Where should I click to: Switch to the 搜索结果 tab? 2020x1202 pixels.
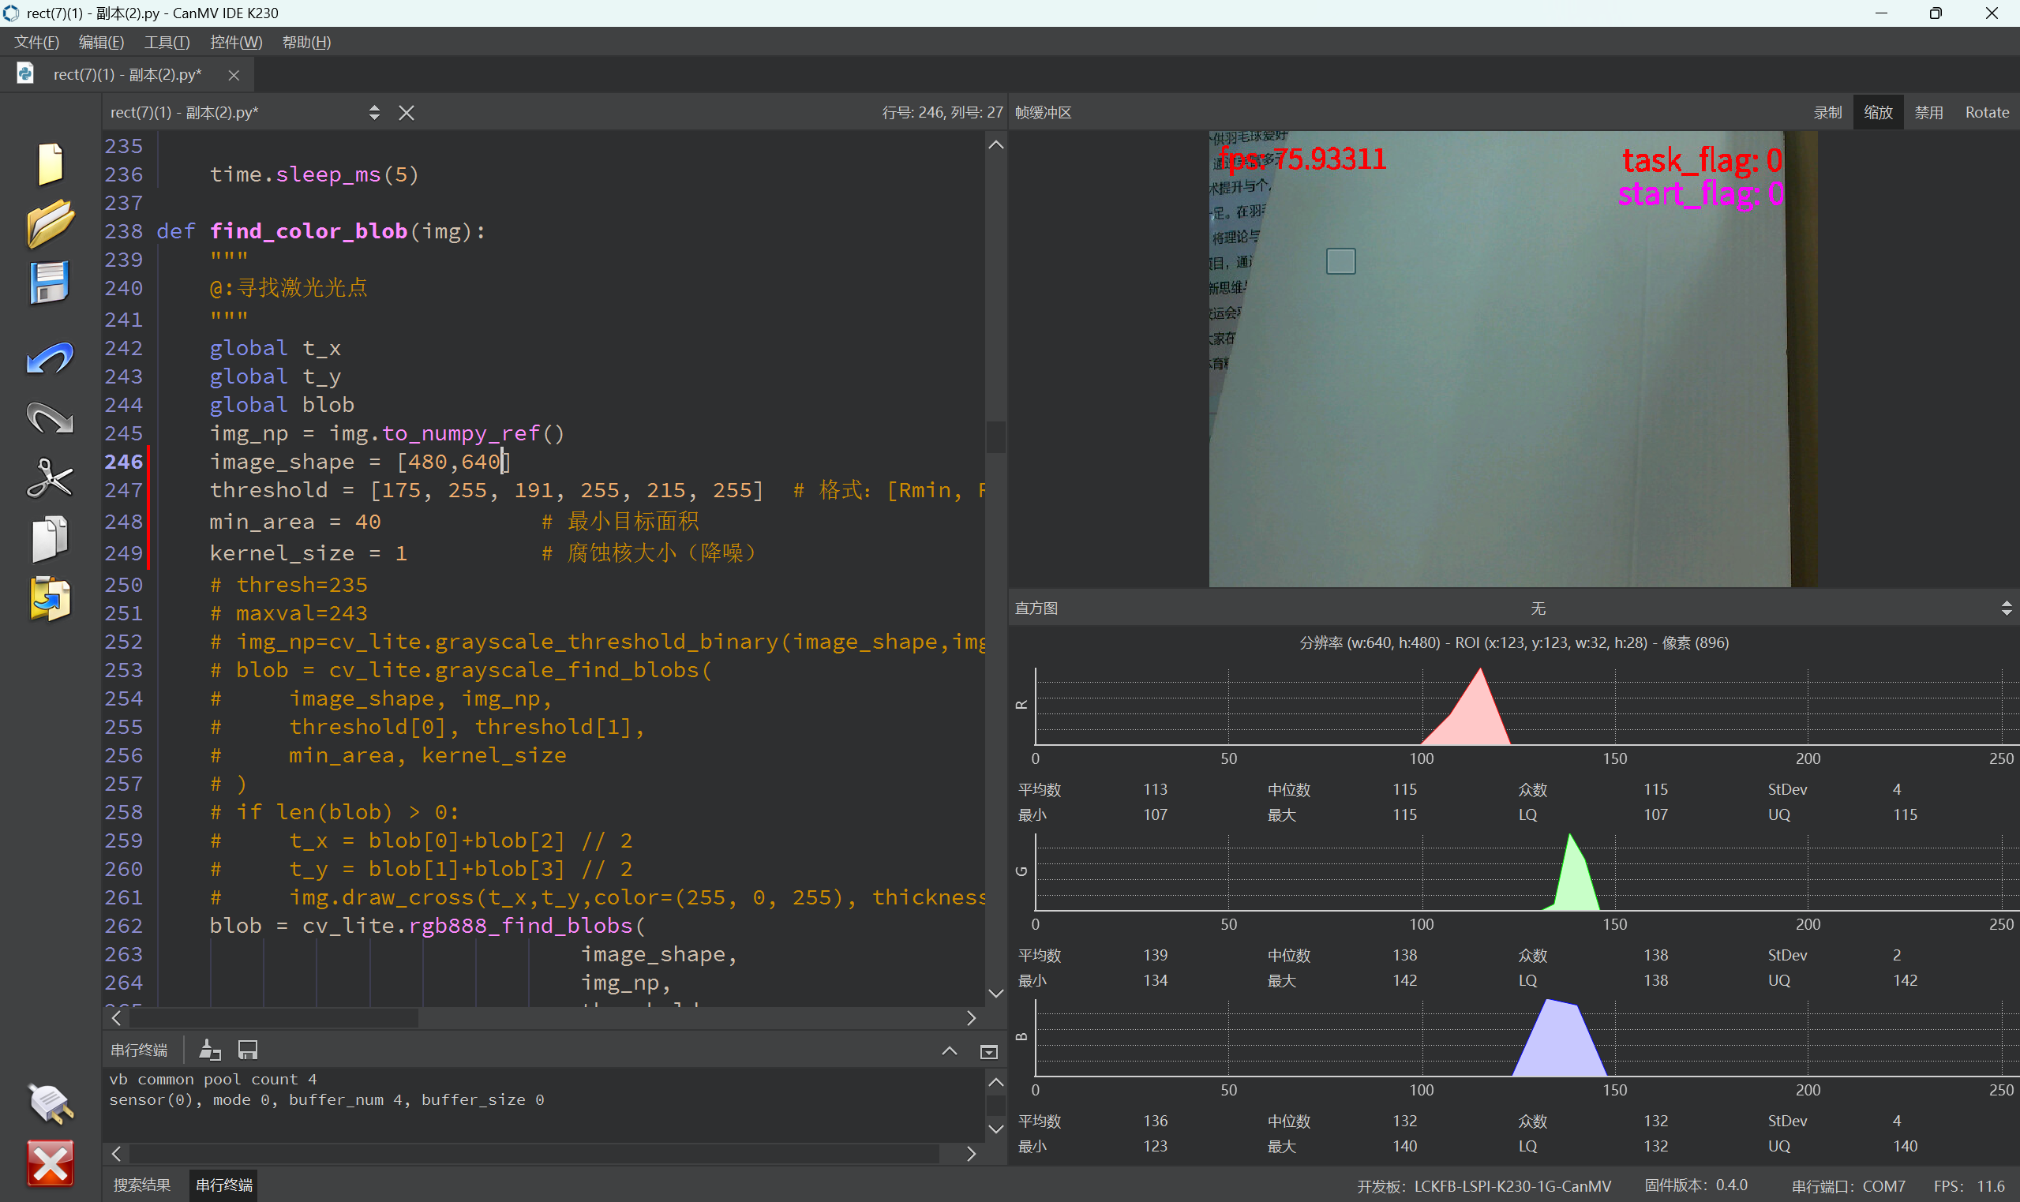pyautogui.click(x=143, y=1185)
